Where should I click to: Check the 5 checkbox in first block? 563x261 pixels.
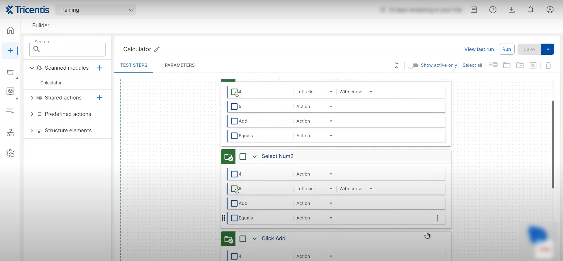pos(234,107)
